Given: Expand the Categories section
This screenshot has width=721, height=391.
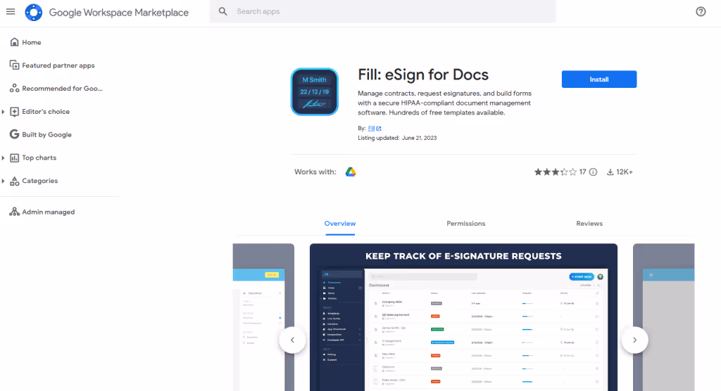Looking at the screenshot, I should click(x=4, y=181).
